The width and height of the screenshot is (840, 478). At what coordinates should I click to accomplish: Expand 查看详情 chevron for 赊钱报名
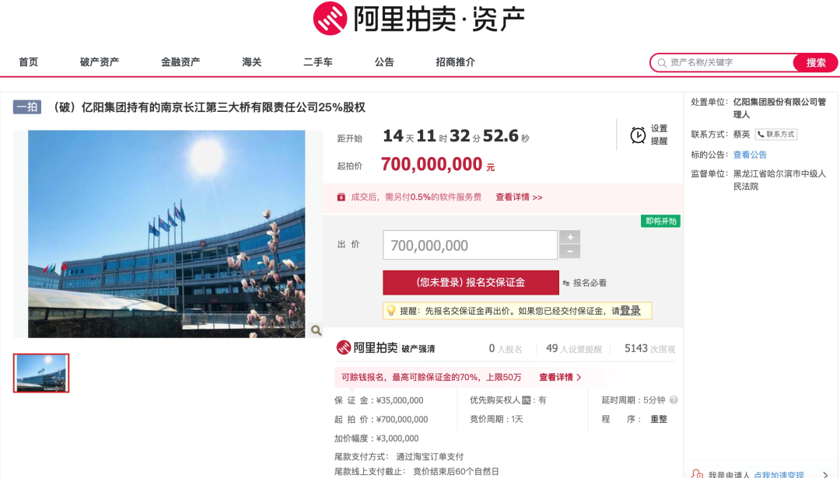point(560,378)
